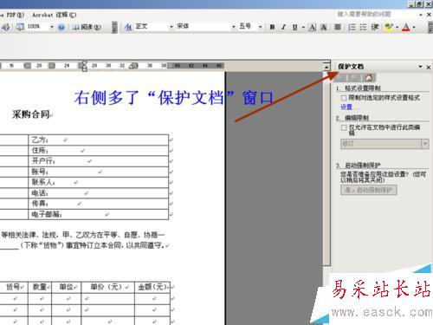The width and height of the screenshot is (433, 325).
Task: Click the indent icon next to the bullet list
Action: pyautogui.click(x=375, y=27)
